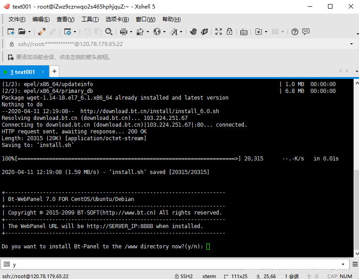Open the 工具(T) menu
The height and width of the screenshot is (279, 359).
[90, 19]
